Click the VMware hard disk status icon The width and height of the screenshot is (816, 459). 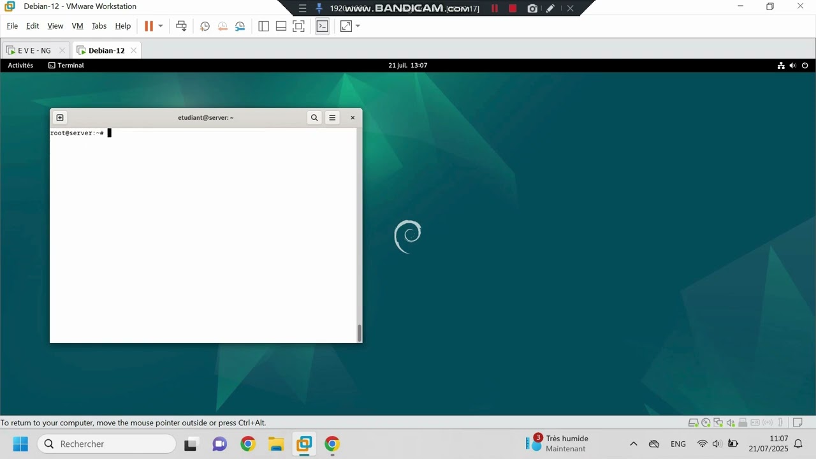coord(694,423)
